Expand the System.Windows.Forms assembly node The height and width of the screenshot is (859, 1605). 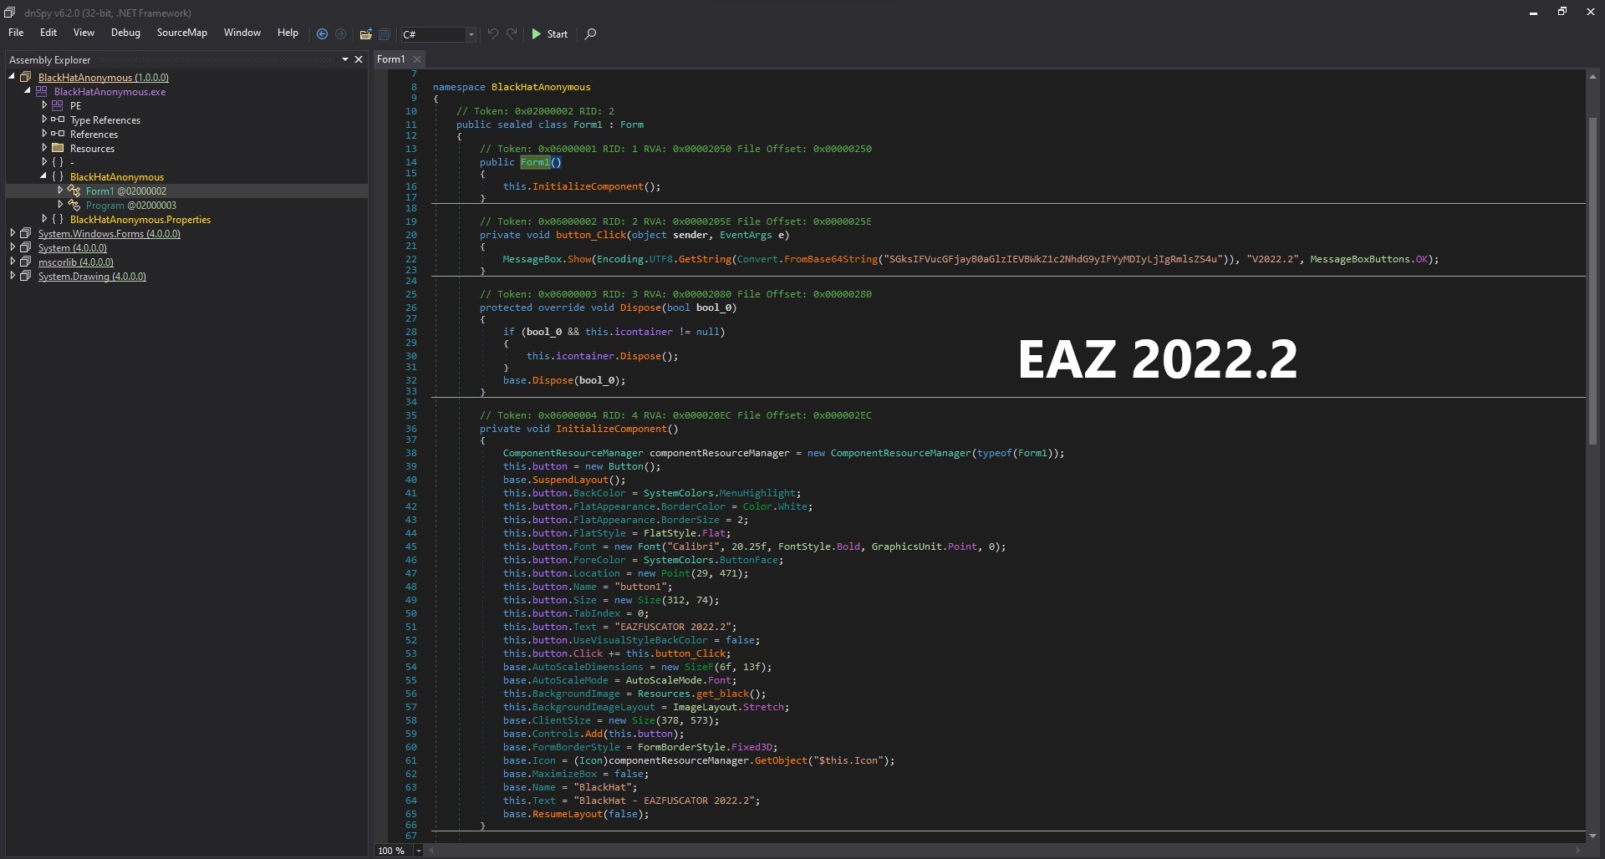point(13,233)
